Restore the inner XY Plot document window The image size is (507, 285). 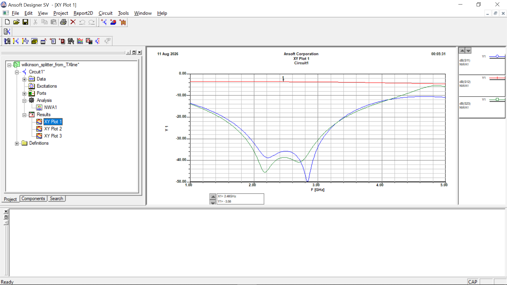point(495,13)
